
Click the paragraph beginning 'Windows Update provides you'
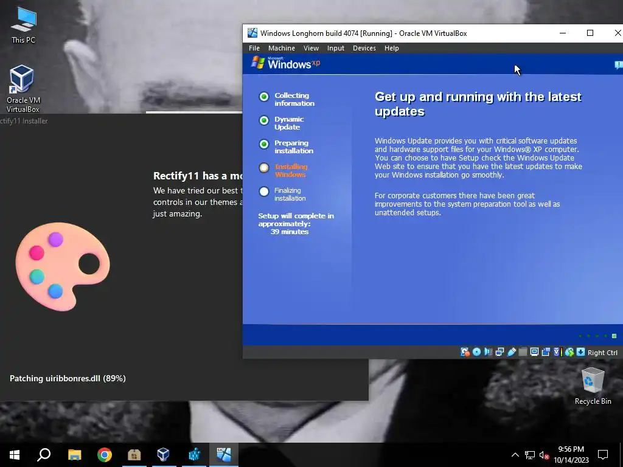[478, 157]
